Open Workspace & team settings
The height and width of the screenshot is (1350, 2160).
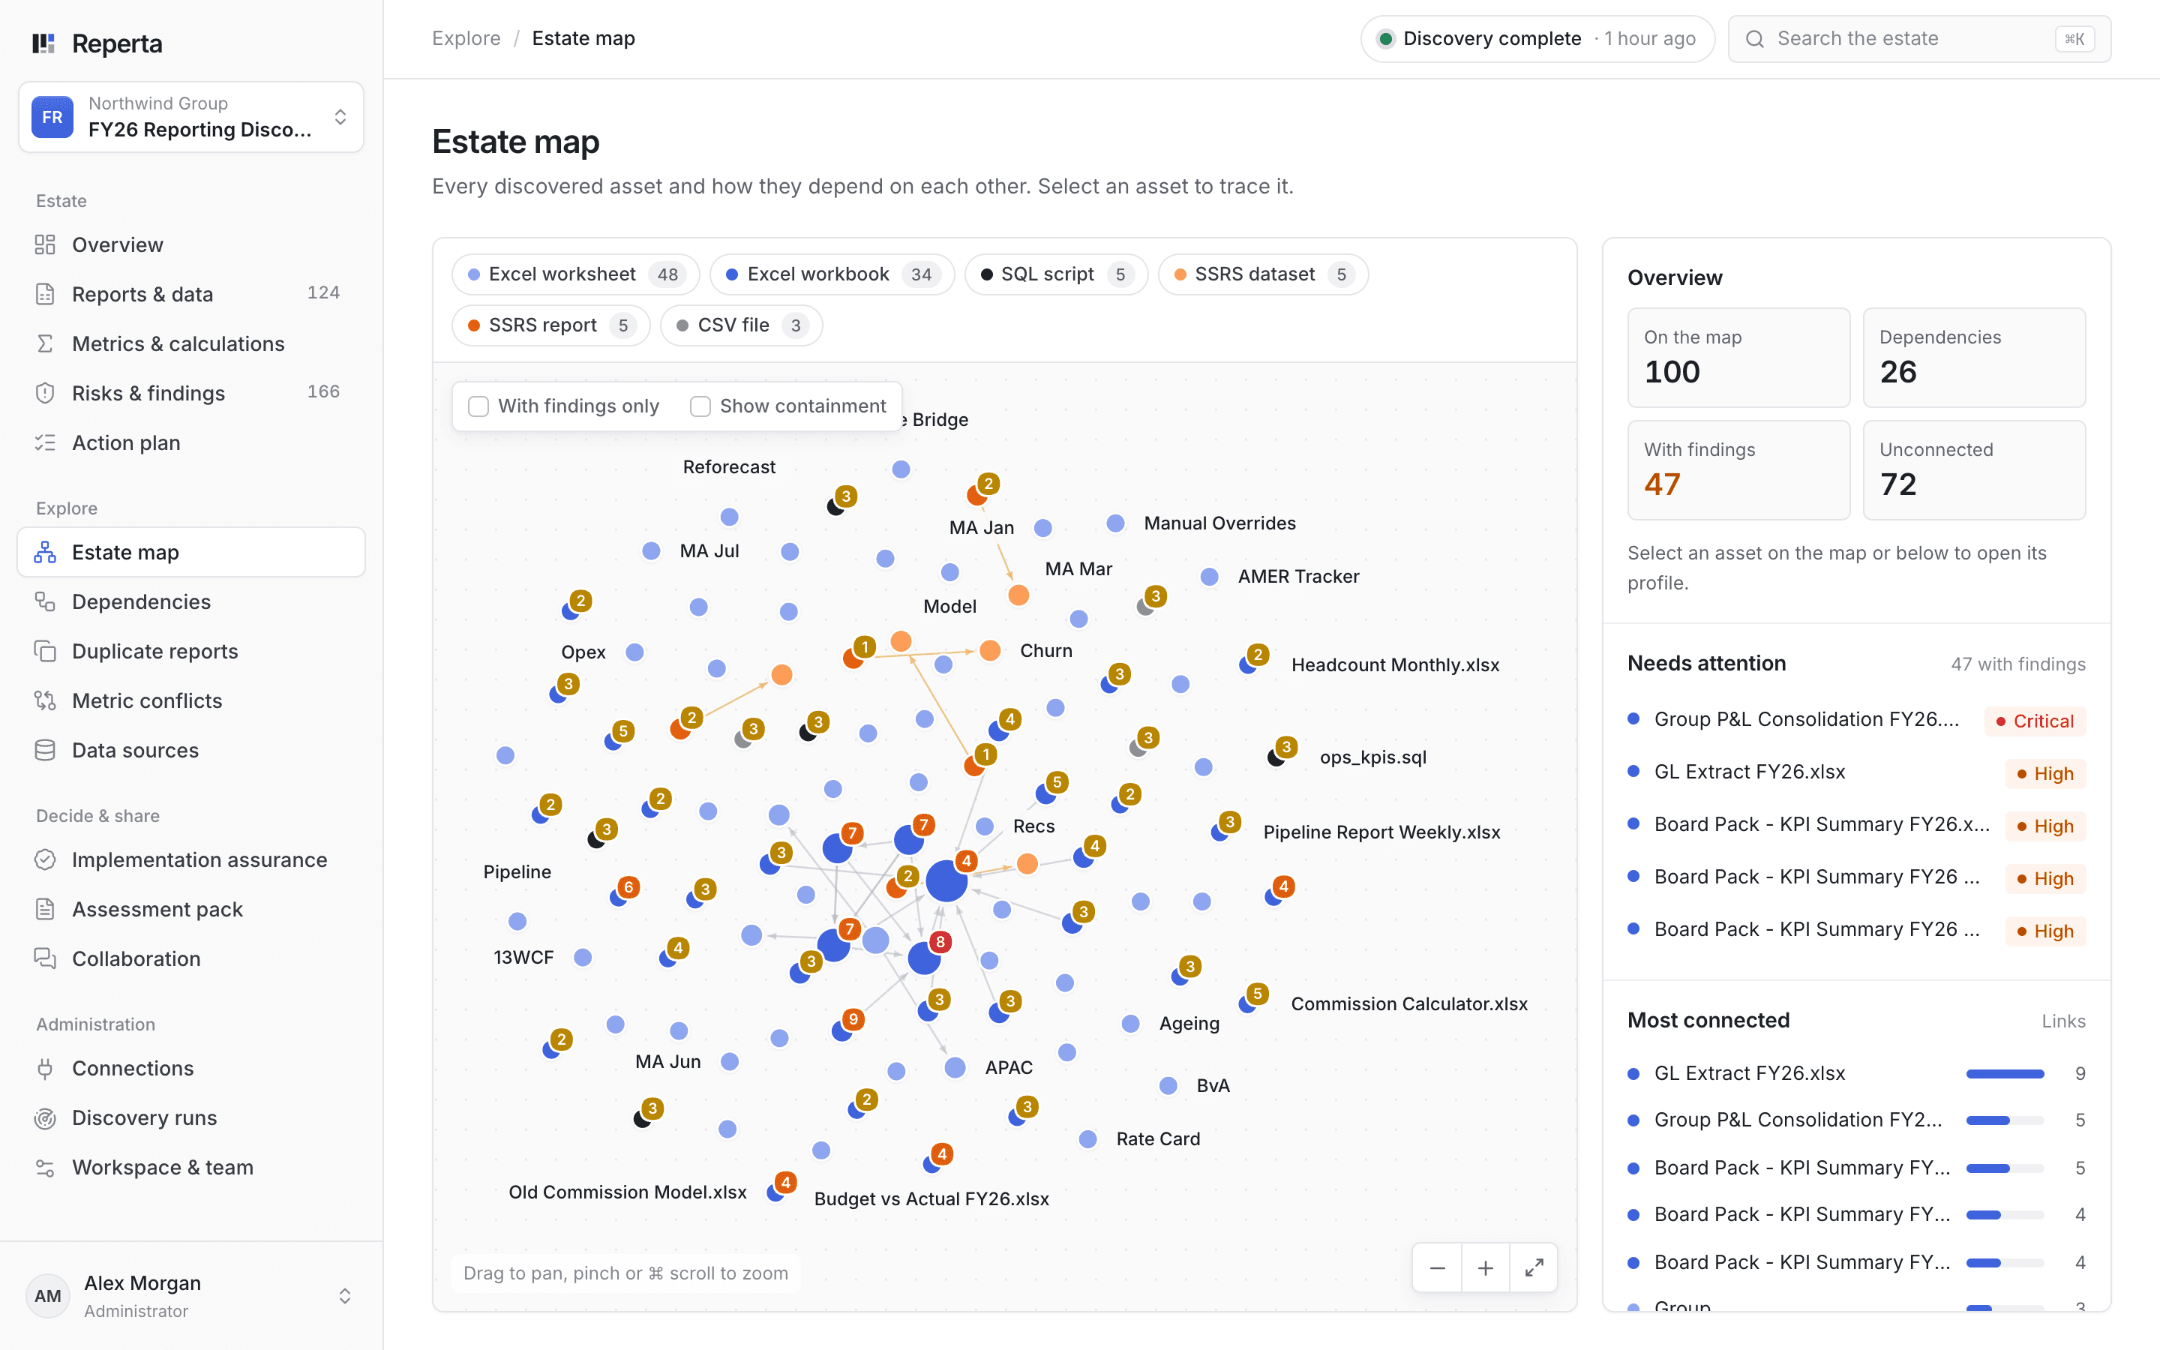click(x=191, y=1167)
